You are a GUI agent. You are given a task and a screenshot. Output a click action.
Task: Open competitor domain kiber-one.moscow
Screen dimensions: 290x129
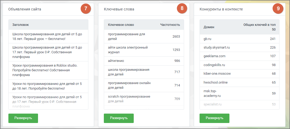tap(217, 74)
